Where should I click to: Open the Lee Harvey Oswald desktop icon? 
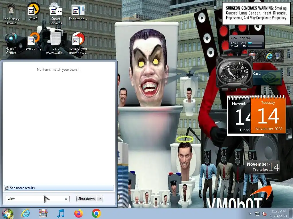tap(11, 13)
